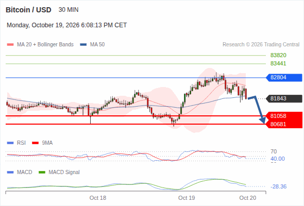304x206 pixels.
Task: Click the RSI 70 level label
Action: coord(274,151)
